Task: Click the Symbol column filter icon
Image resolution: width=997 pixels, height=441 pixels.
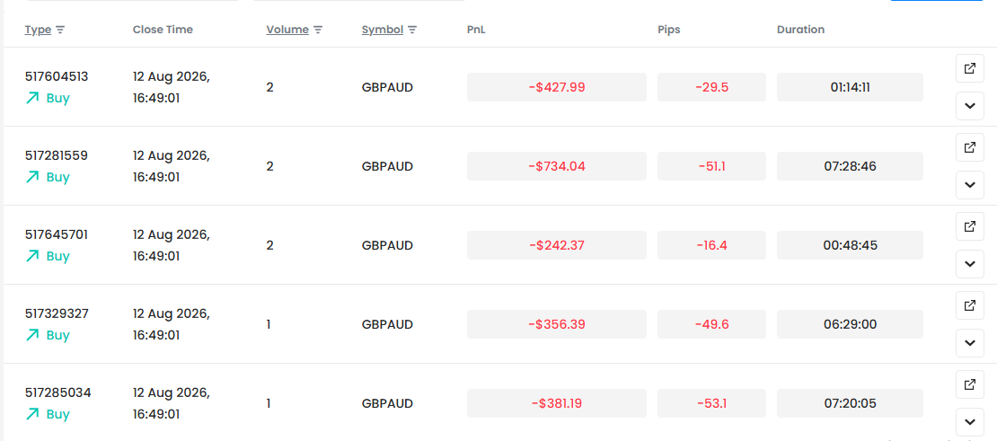Action: 412,30
